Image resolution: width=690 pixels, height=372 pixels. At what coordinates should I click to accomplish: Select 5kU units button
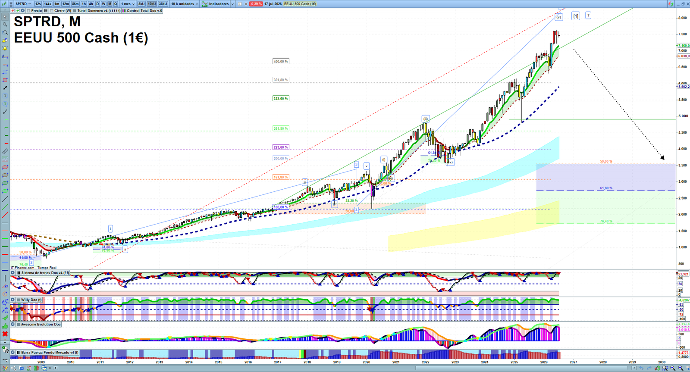pos(141,4)
